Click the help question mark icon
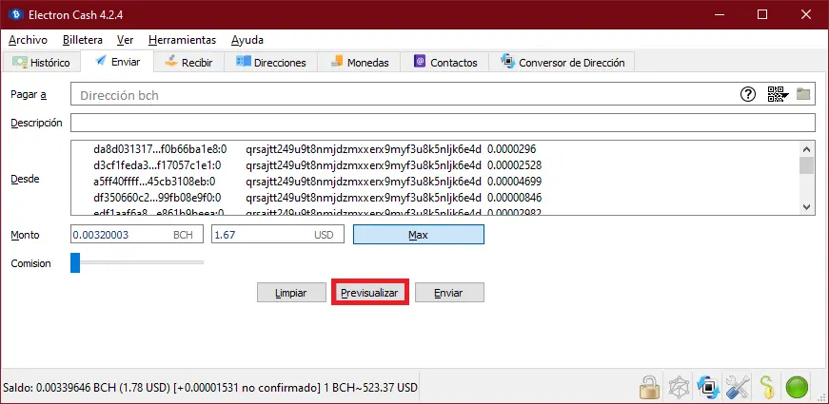 [x=747, y=94]
